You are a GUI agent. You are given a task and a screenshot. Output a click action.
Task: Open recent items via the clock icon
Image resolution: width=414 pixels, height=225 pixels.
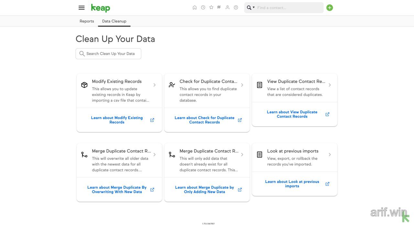[x=203, y=7]
